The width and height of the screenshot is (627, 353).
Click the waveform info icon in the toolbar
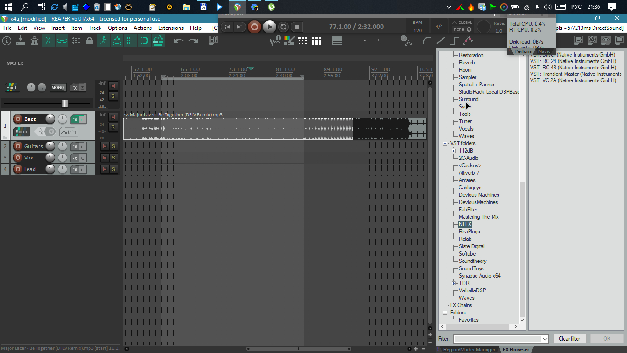(x=275, y=41)
